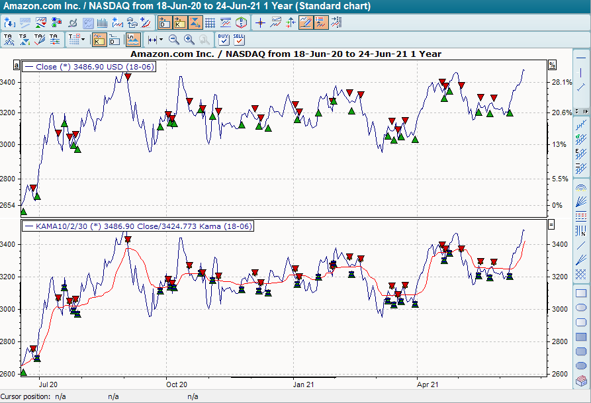Click the zoom-in magnifier icon
The image size is (591, 403).
click(188, 40)
